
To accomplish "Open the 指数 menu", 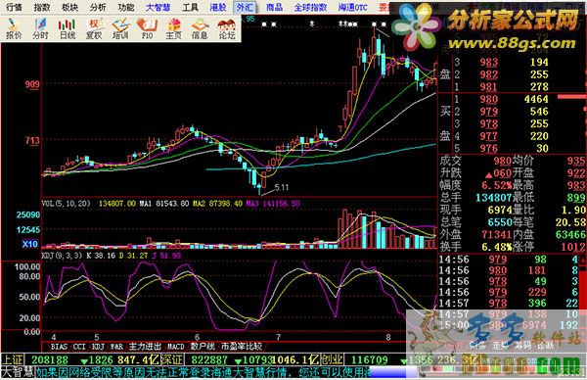I will pyautogui.click(x=41, y=7).
